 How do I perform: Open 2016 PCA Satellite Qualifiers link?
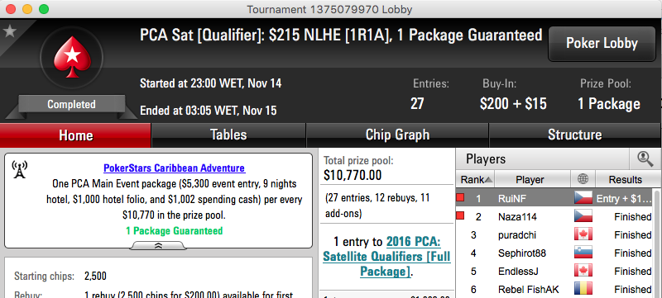point(386,257)
